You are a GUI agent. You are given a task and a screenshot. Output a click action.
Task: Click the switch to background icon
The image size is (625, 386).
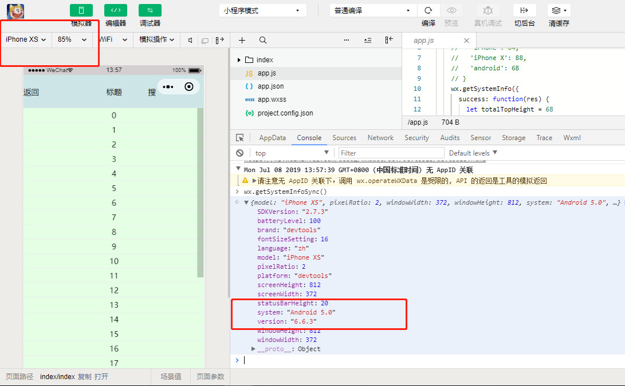point(524,10)
